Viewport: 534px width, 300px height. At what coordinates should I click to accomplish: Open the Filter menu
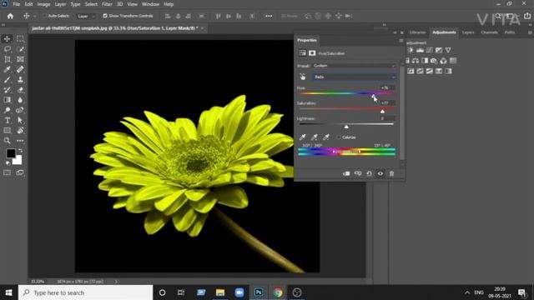click(107, 4)
